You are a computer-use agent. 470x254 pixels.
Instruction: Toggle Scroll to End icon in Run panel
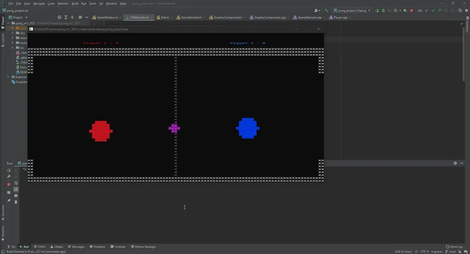[16, 189]
